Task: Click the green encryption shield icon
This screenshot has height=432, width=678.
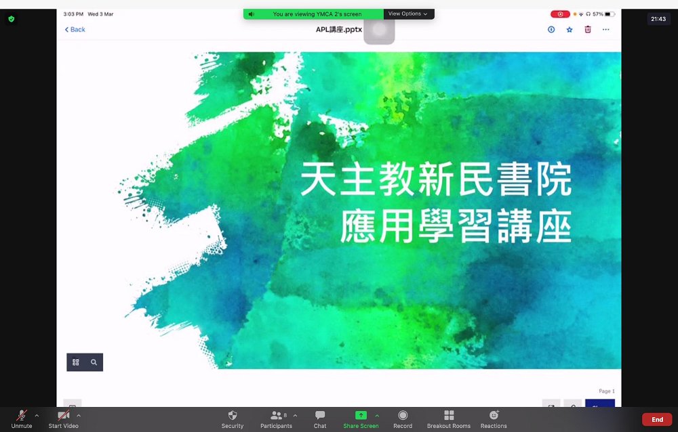Action: tap(12, 19)
